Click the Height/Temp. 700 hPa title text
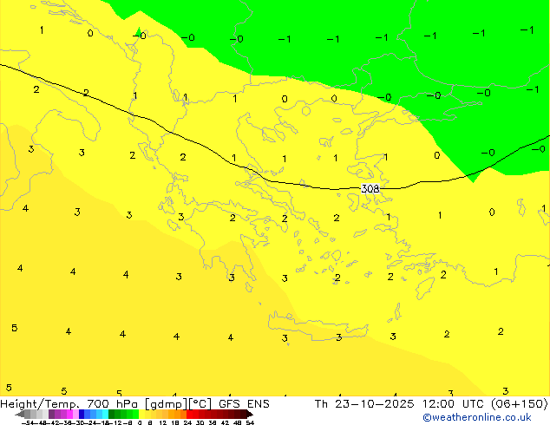550x425 pixels. [69, 404]
